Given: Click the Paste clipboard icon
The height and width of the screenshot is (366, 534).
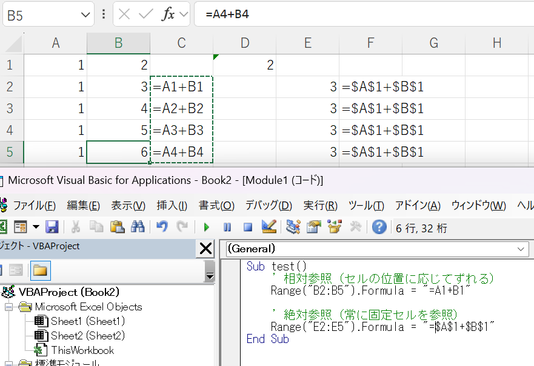Looking at the screenshot, I should tap(117, 227).
